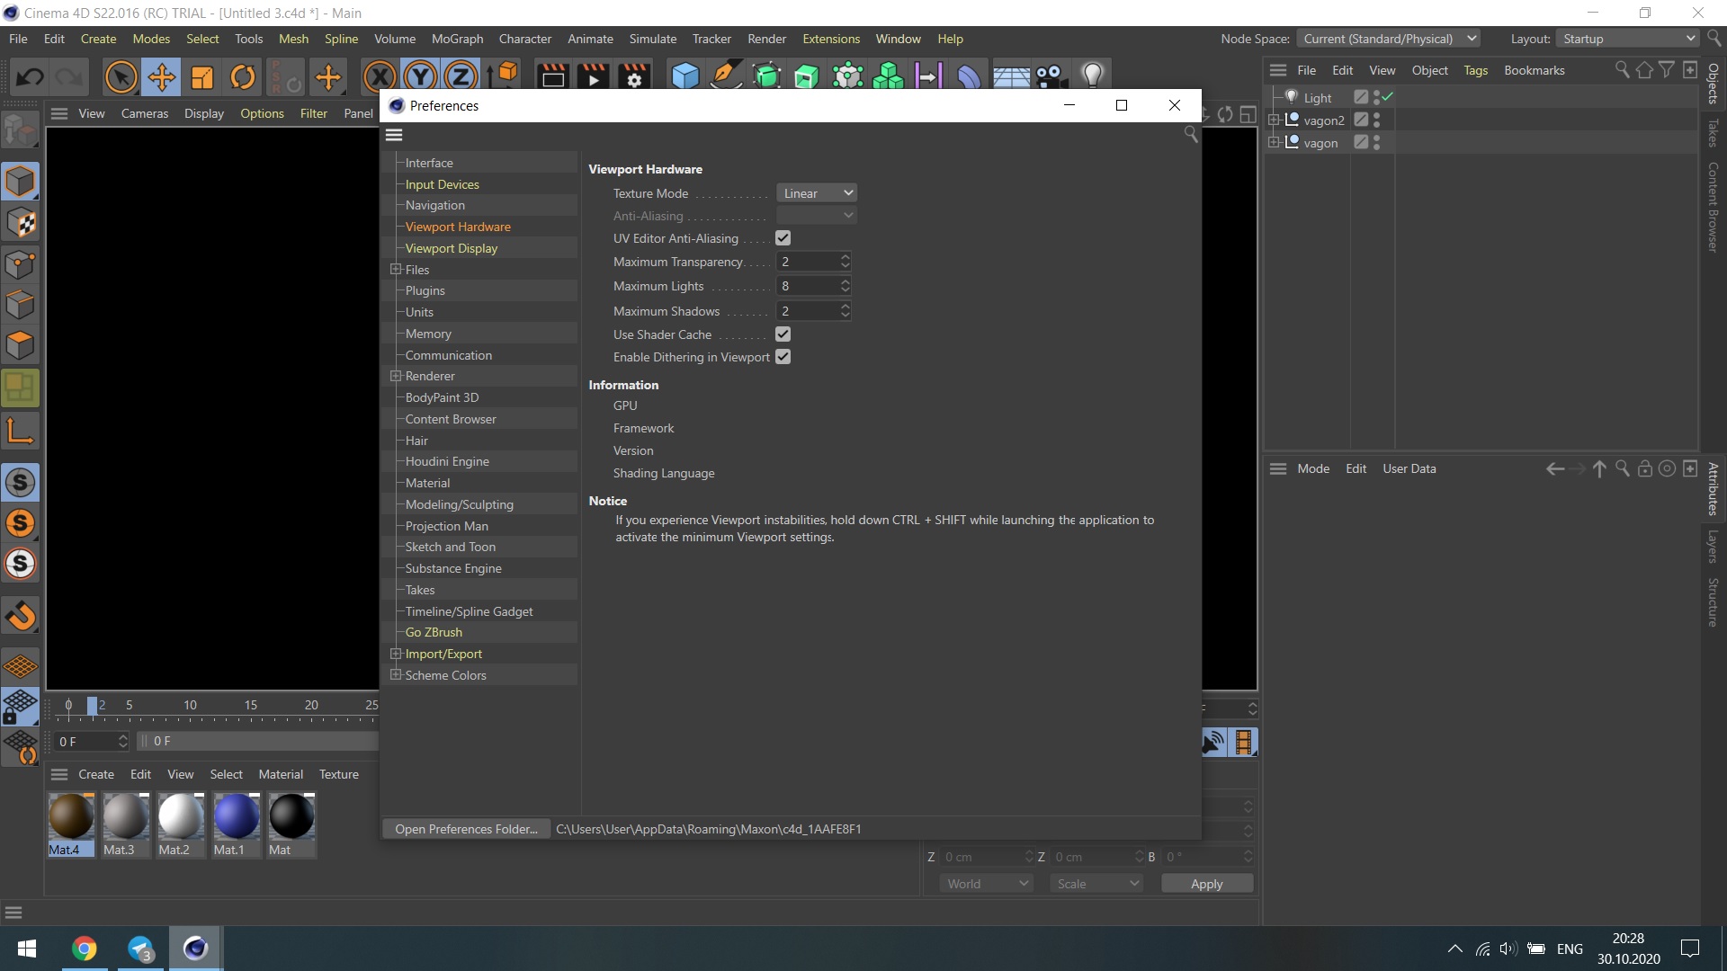Select the Live Selection tool
The height and width of the screenshot is (971, 1727).
(121, 77)
